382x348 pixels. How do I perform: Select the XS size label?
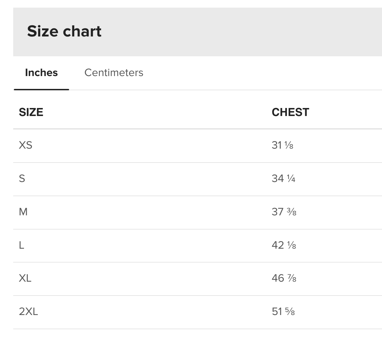(x=25, y=145)
